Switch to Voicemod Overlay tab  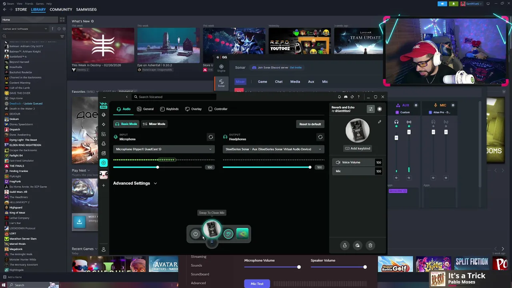(193, 109)
